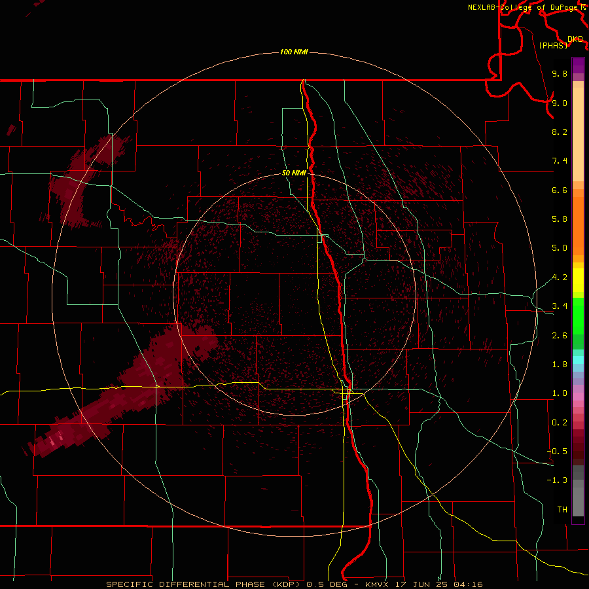Click the yellow segment of the color bar

(578, 280)
